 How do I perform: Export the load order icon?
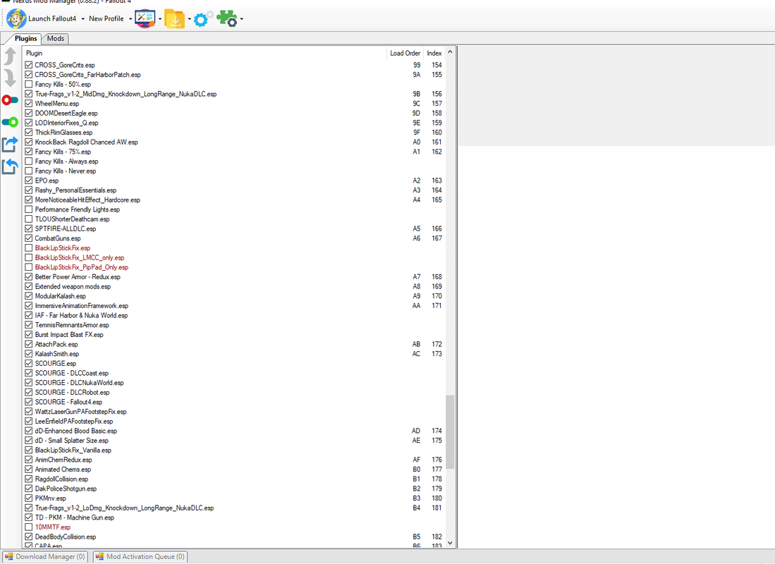tap(10, 145)
